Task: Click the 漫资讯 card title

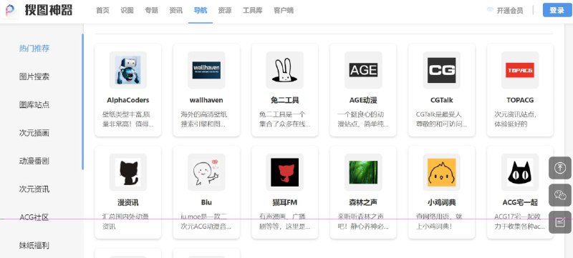Action: tap(128, 202)
